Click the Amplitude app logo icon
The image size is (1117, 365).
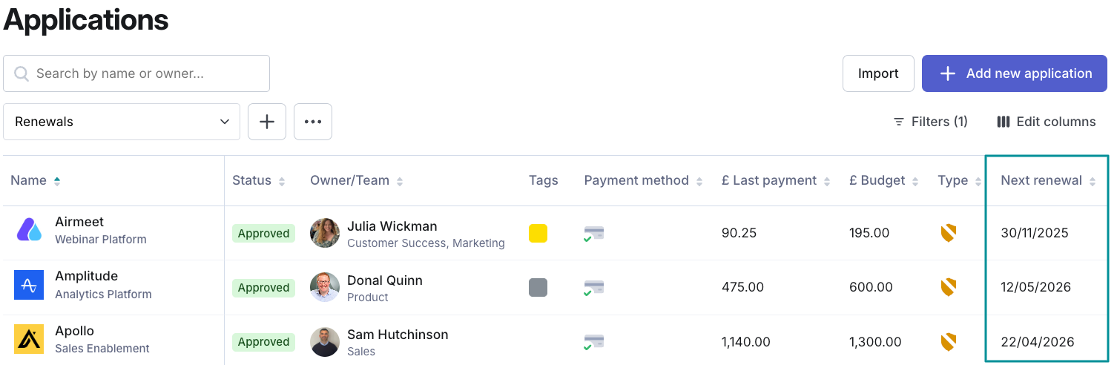pos(29,285)
